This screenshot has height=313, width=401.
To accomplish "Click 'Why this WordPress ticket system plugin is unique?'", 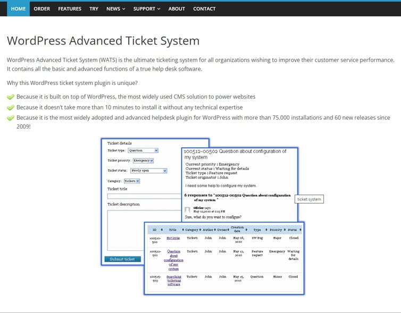I will (72, 83).
